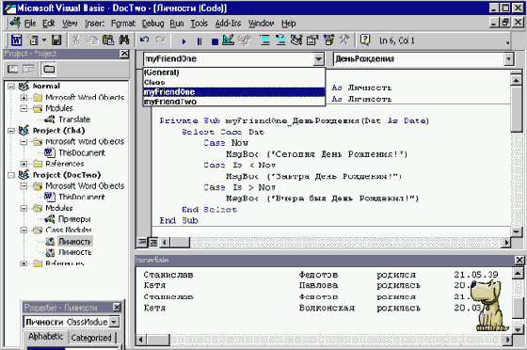Click the Office Assistant dog

[489, 306]
